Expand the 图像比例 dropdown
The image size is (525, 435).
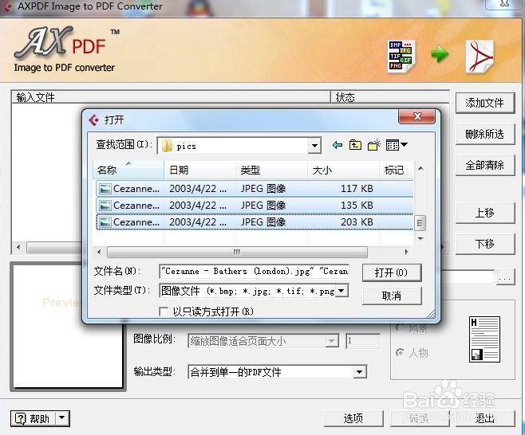pos(331,341)
